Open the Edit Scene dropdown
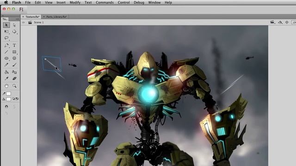Image resolution: width=296 pixels, height=166 pixels. 272,22
